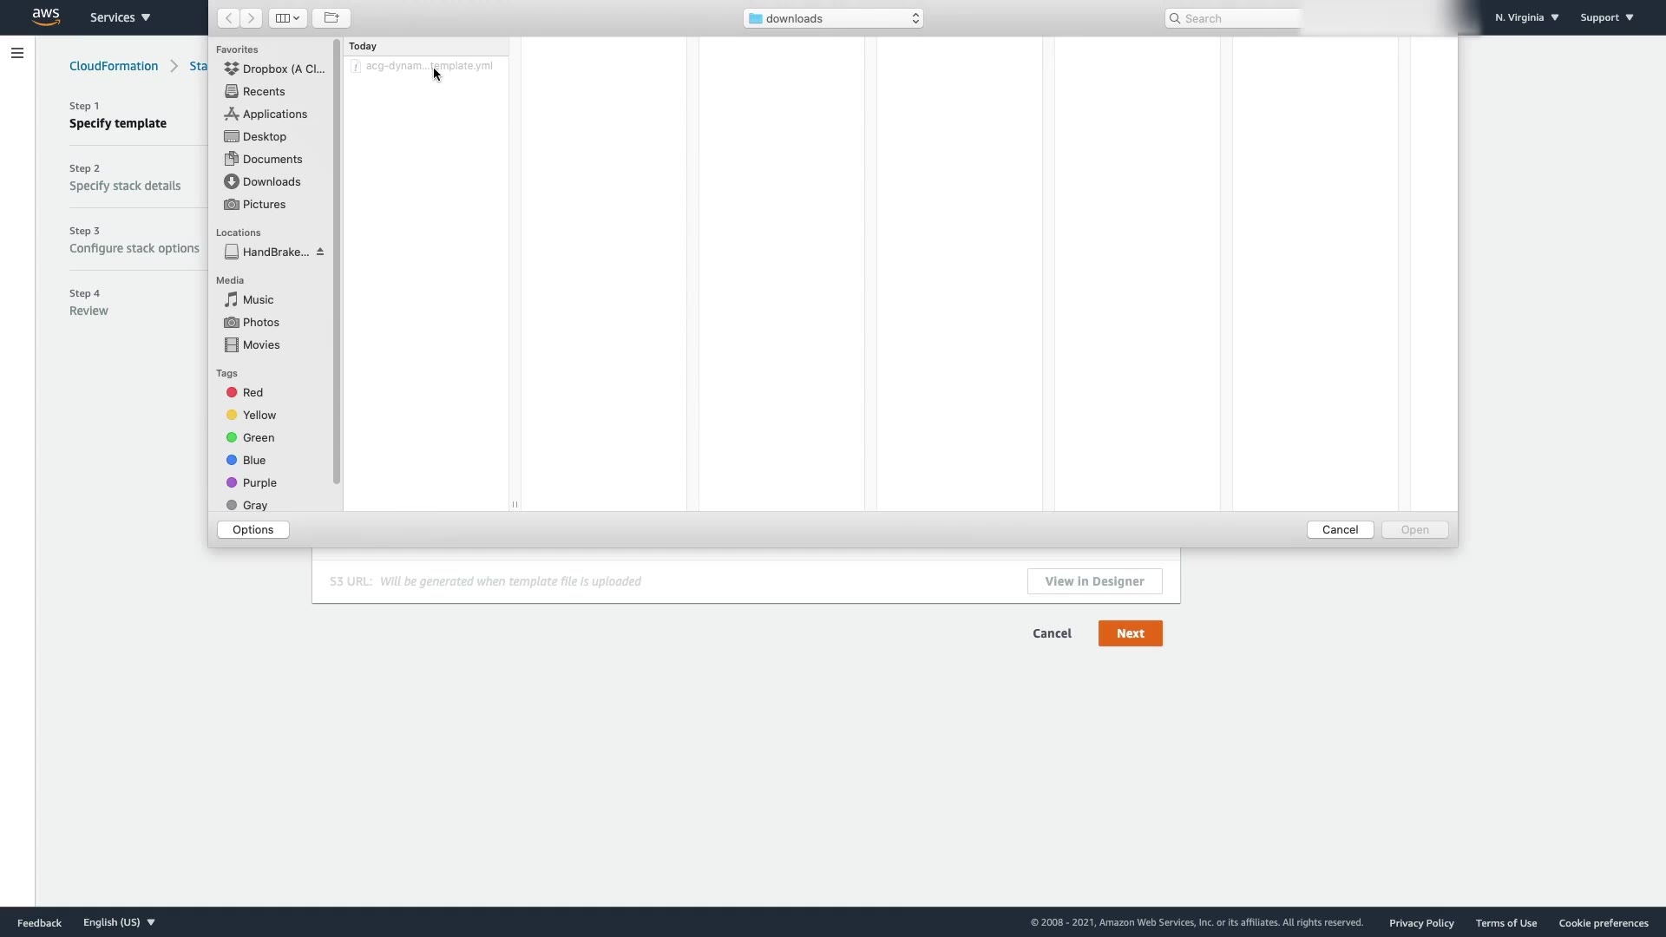The image size is (1666, 937).
Task: Change the column view mode dropdown
Action: pyautogui.click(x=287, y=18)
